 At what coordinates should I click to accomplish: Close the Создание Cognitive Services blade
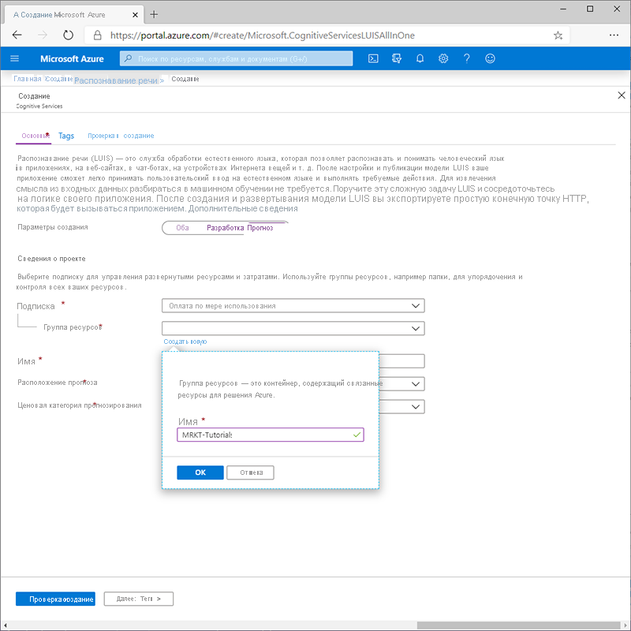coord(622,95)
